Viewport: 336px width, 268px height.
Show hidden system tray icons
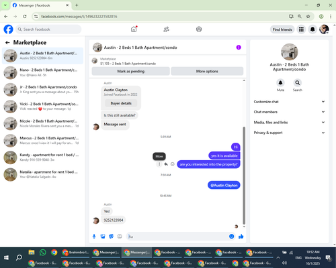278,257
